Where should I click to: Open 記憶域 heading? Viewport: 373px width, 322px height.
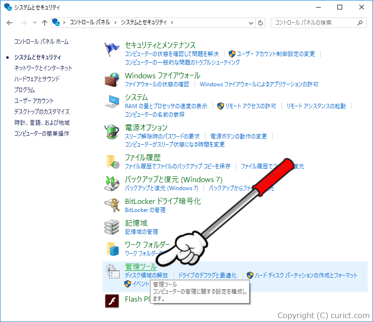point(136,223)
